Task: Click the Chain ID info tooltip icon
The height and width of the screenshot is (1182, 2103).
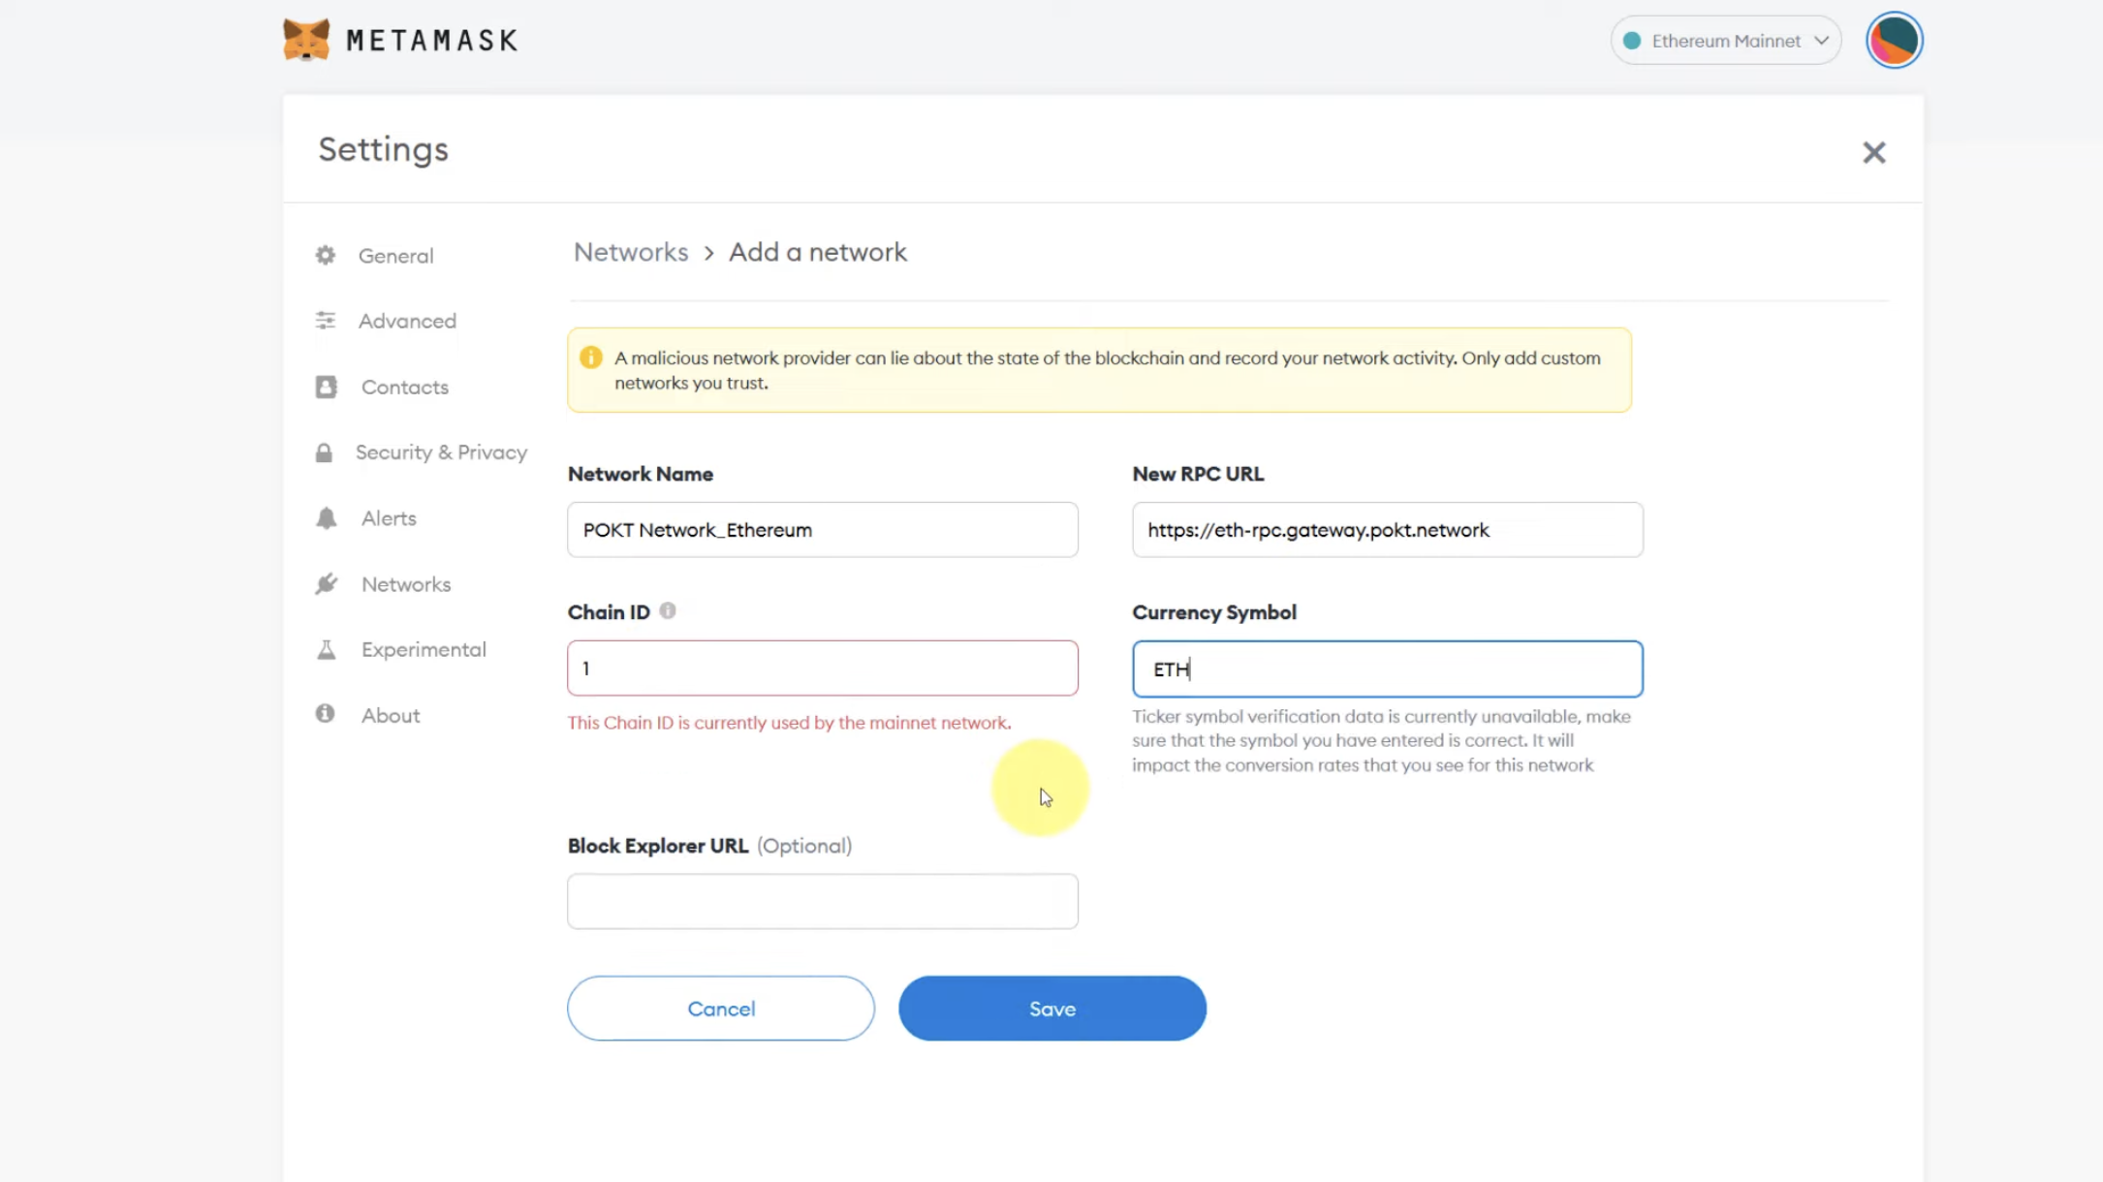Action: pos(668,609)
